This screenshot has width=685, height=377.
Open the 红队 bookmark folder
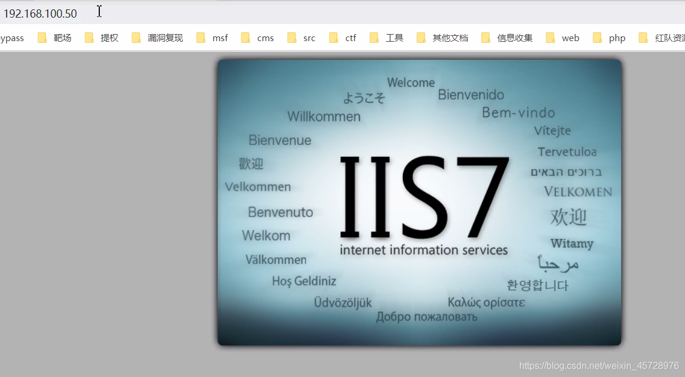[x=662, y=38]
